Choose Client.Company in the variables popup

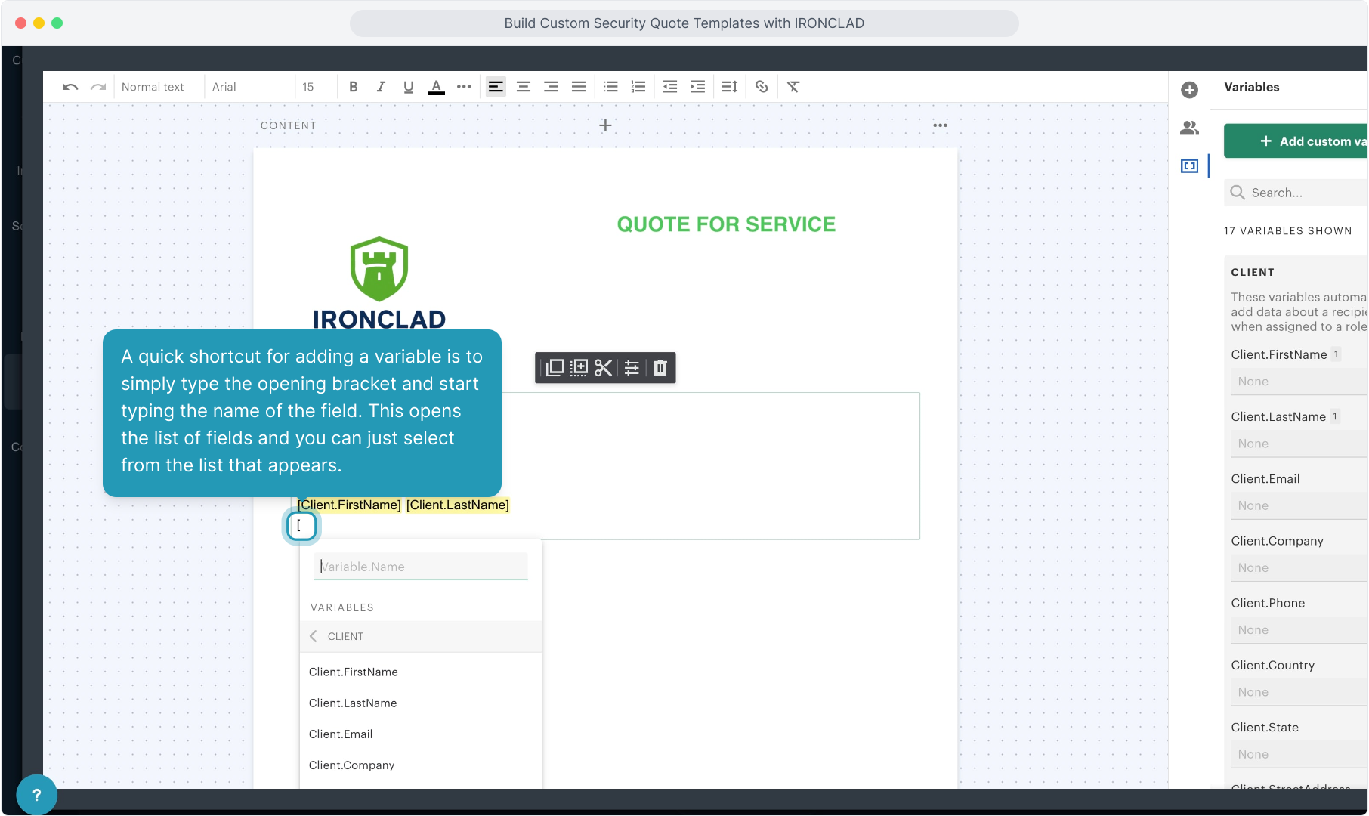click(x=351, y=765)
